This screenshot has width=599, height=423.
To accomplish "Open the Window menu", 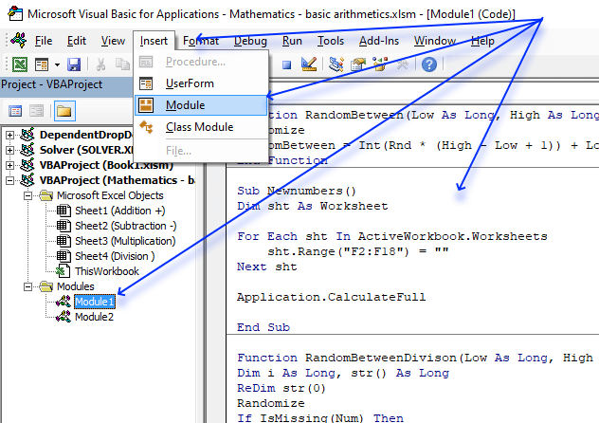I will click(435, 41).
